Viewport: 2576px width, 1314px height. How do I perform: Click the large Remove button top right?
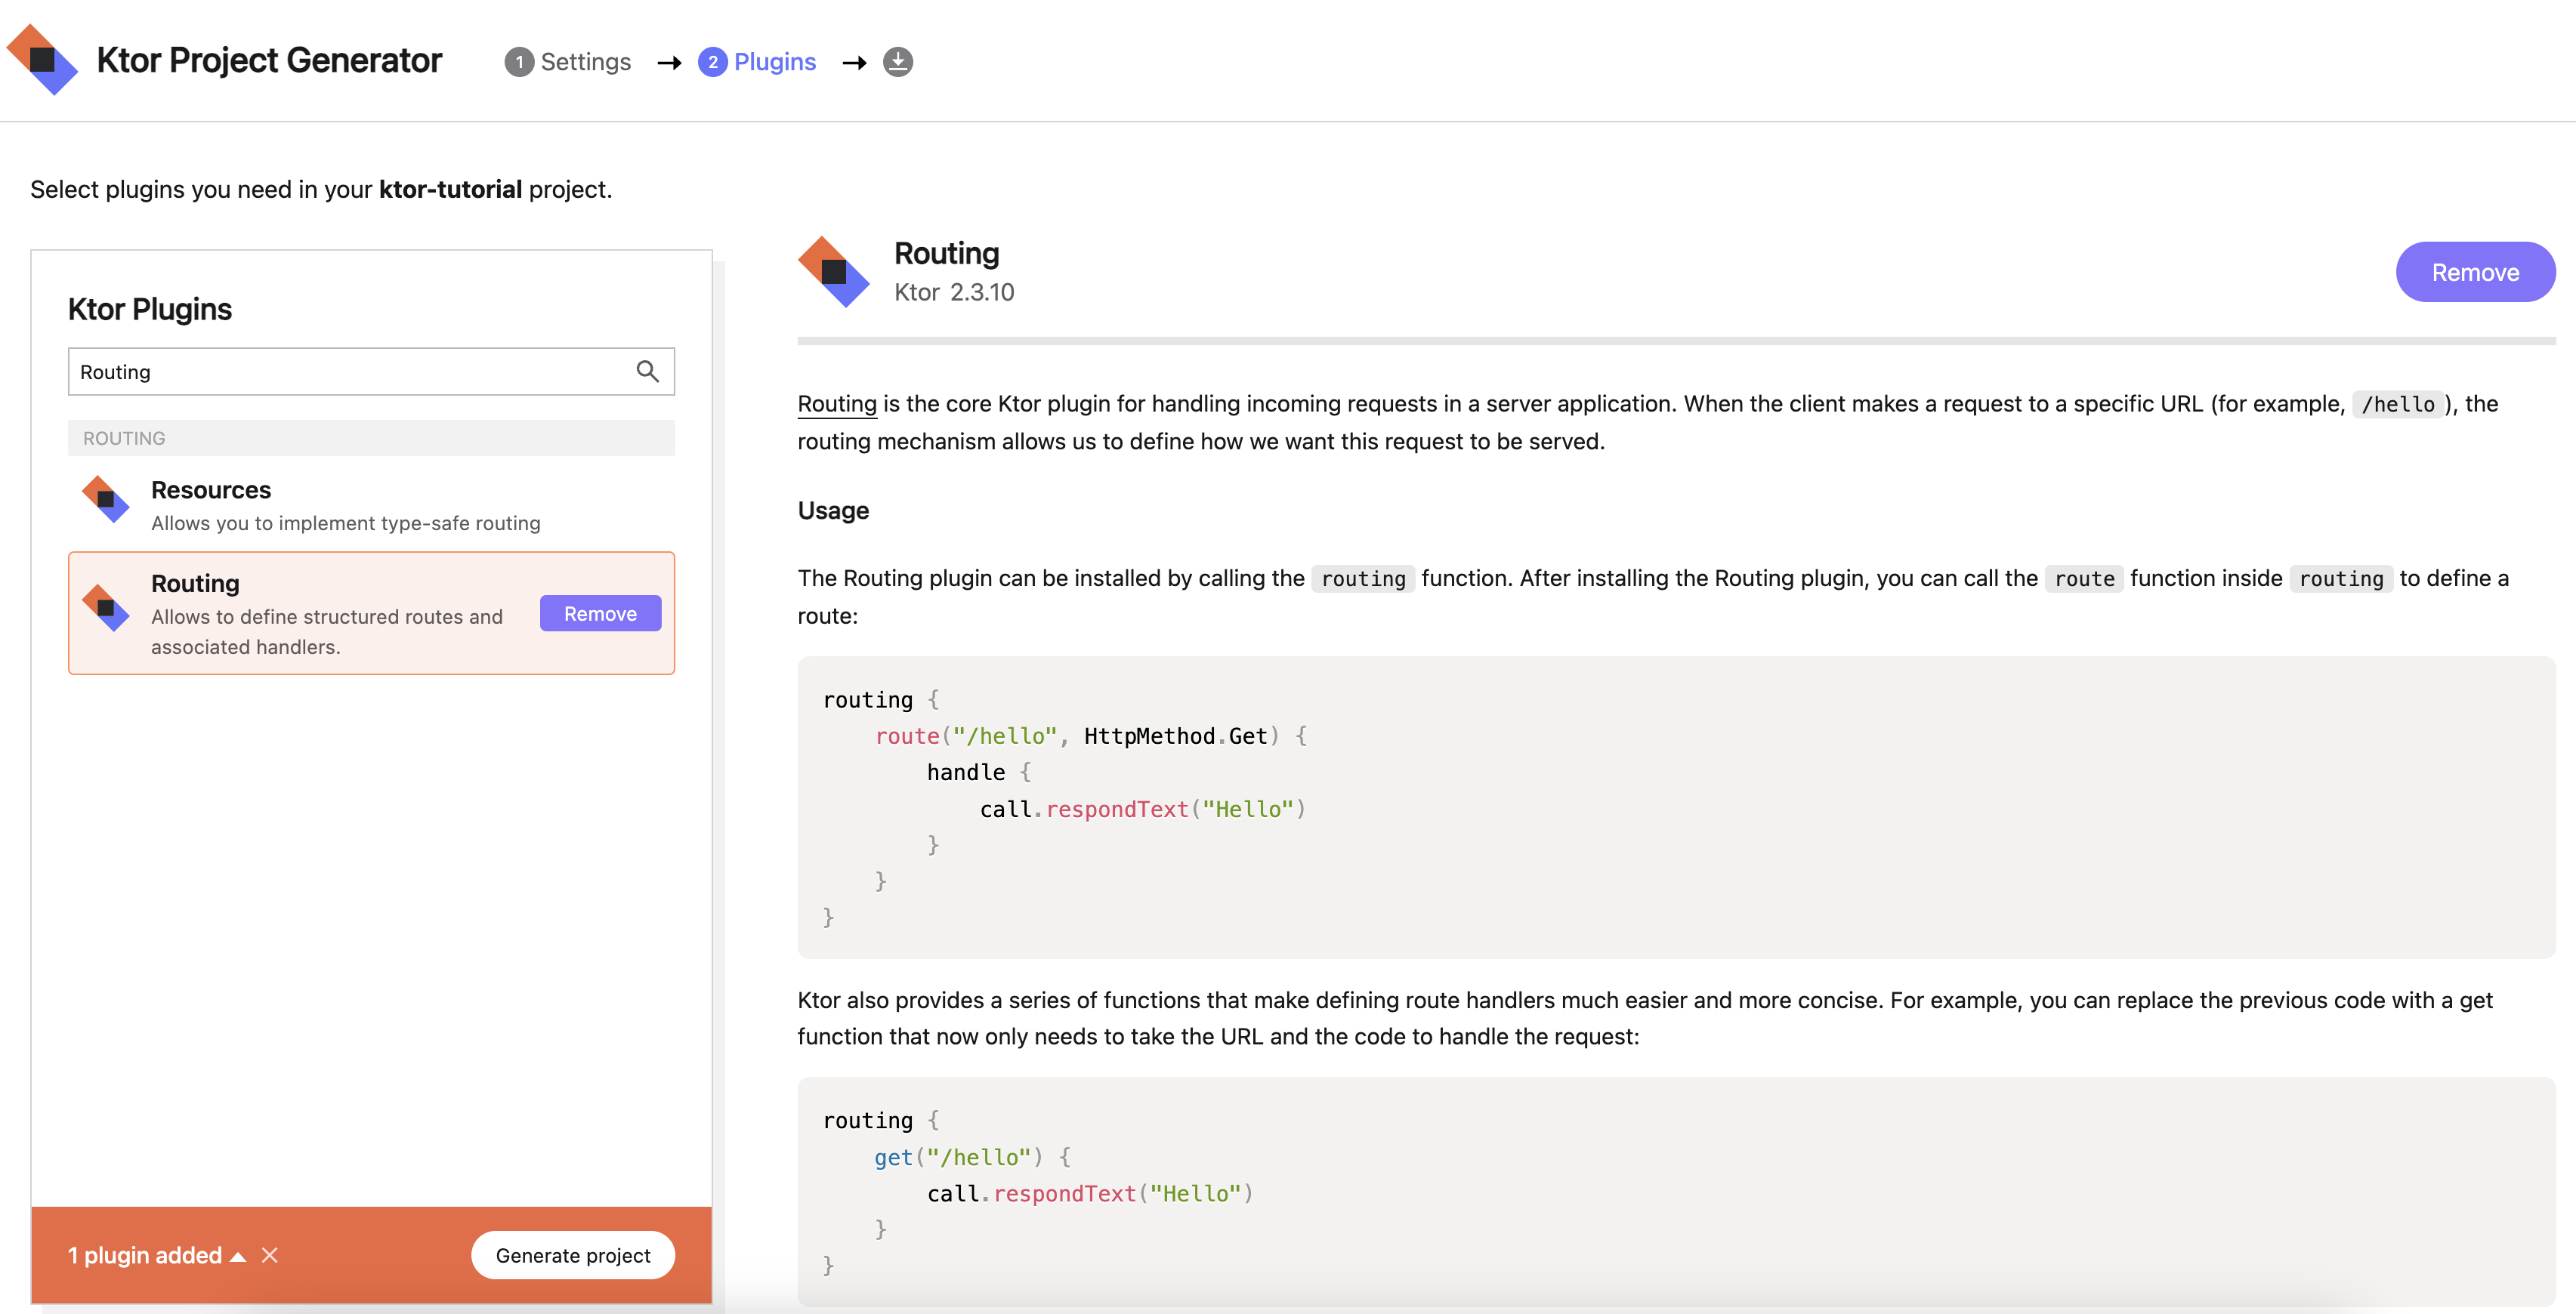[2475, 272]
